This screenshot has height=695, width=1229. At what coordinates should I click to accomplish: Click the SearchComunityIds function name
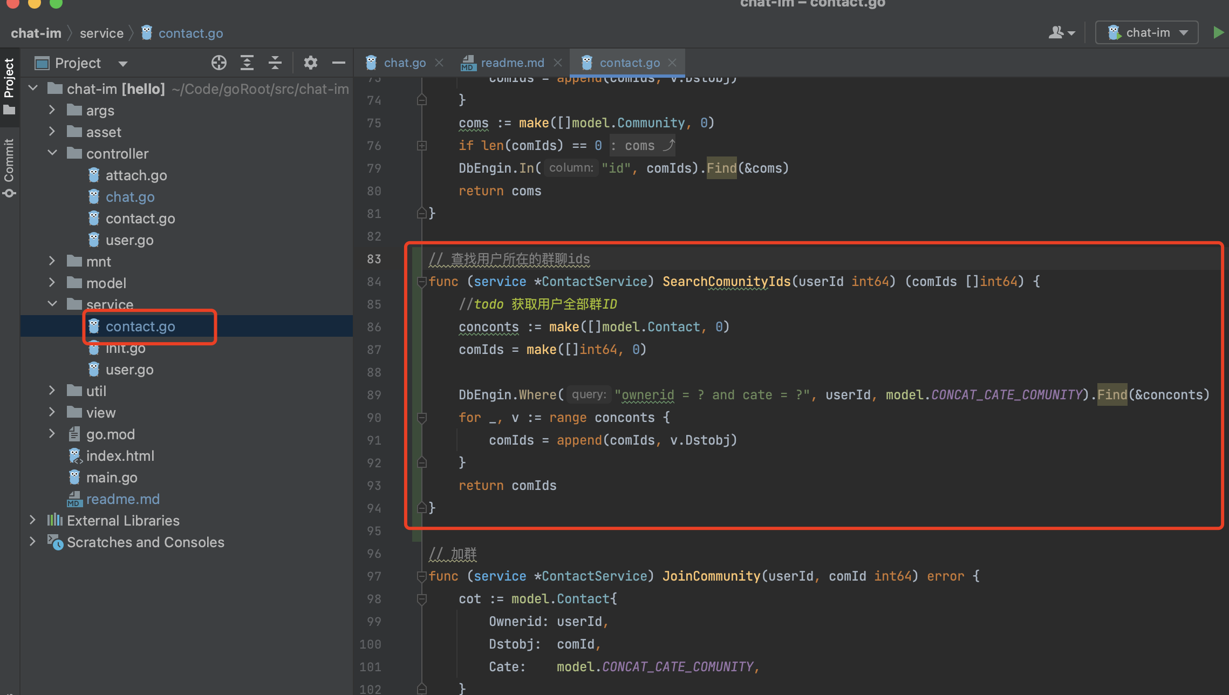click(x=726, y=282)
